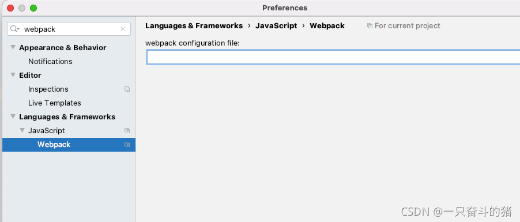Click project-level icon on Webpack row
Viewport: 520px width, 222px height.
point(127,145)
